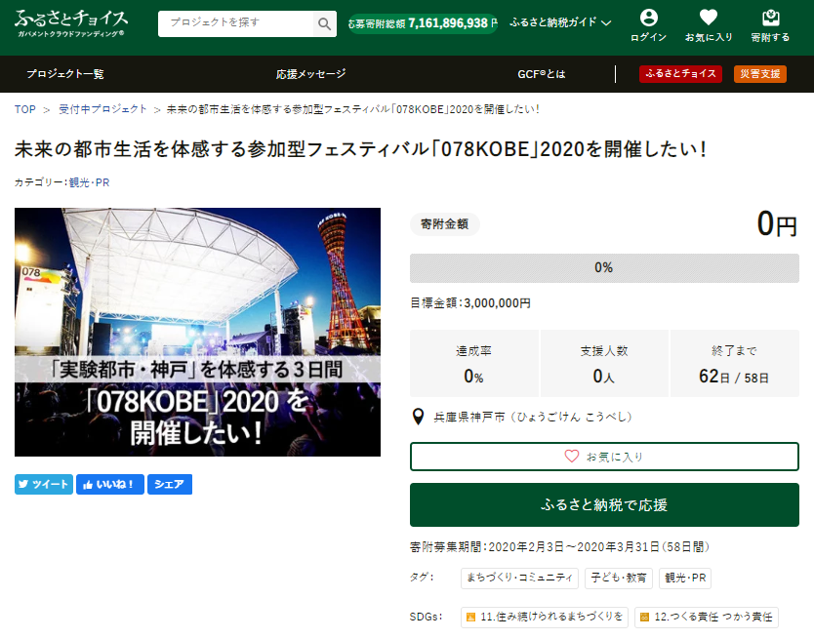Image resolution: width=814 pixels, height=639 pixels.
Task: Select the 観光･PR tag next to 子ども･教育
Action: 685,578
